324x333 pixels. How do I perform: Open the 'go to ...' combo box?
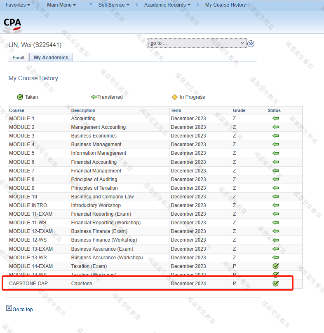[x=197, y=43]
